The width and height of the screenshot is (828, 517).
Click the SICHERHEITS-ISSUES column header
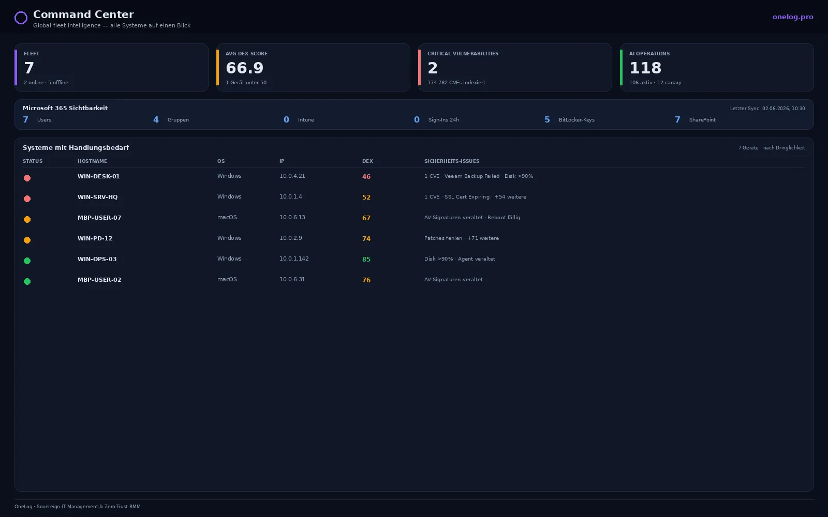[452, 161]
